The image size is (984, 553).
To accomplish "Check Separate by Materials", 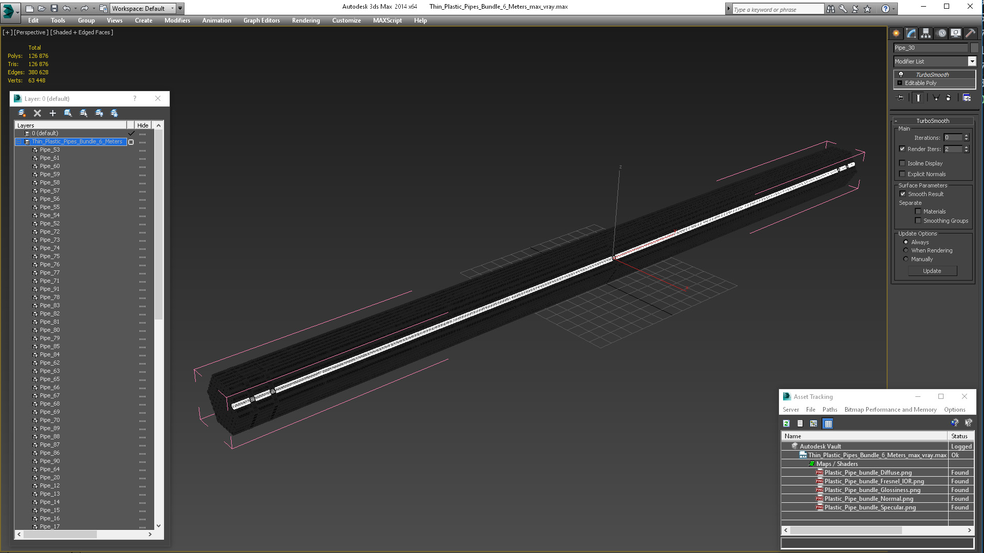I will click(x=918, y=211).
